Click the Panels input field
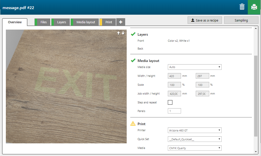 click(174, 111)
